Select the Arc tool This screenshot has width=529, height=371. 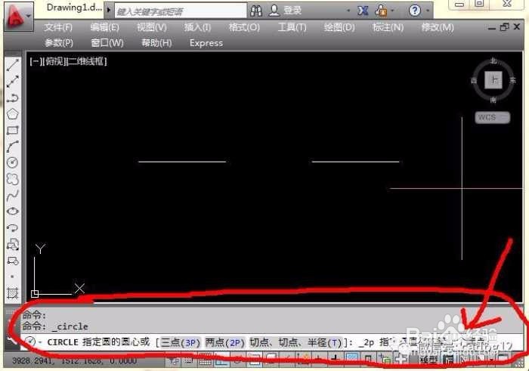[13, 147]
